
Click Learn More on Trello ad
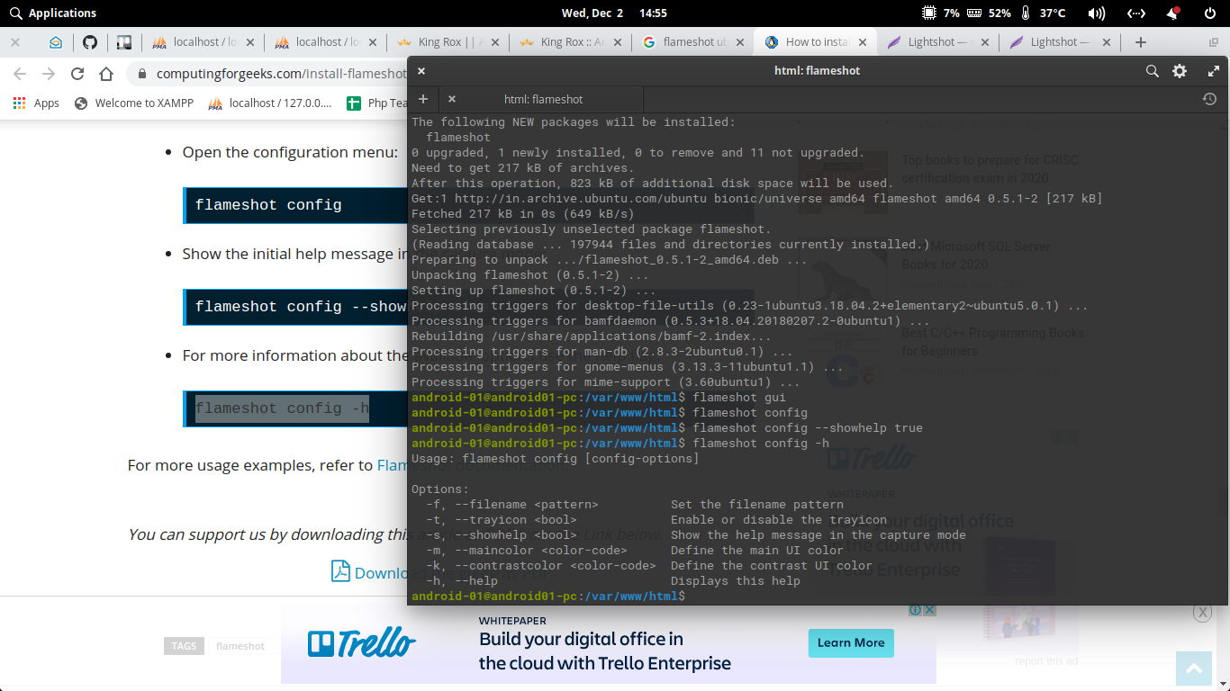(851, 642)
